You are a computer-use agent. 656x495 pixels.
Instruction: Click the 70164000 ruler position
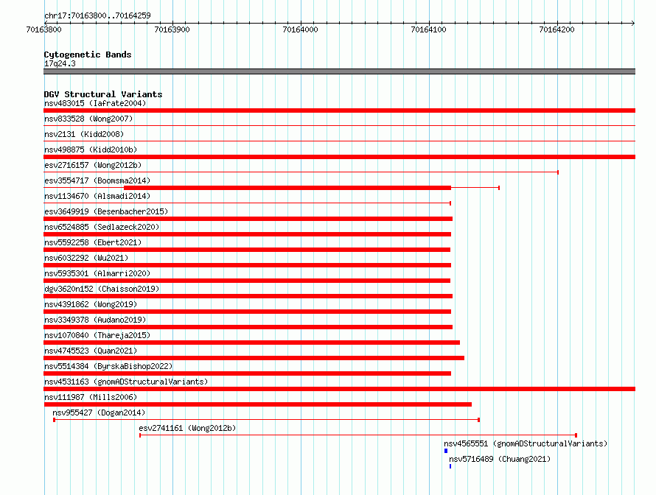point(301,29)
